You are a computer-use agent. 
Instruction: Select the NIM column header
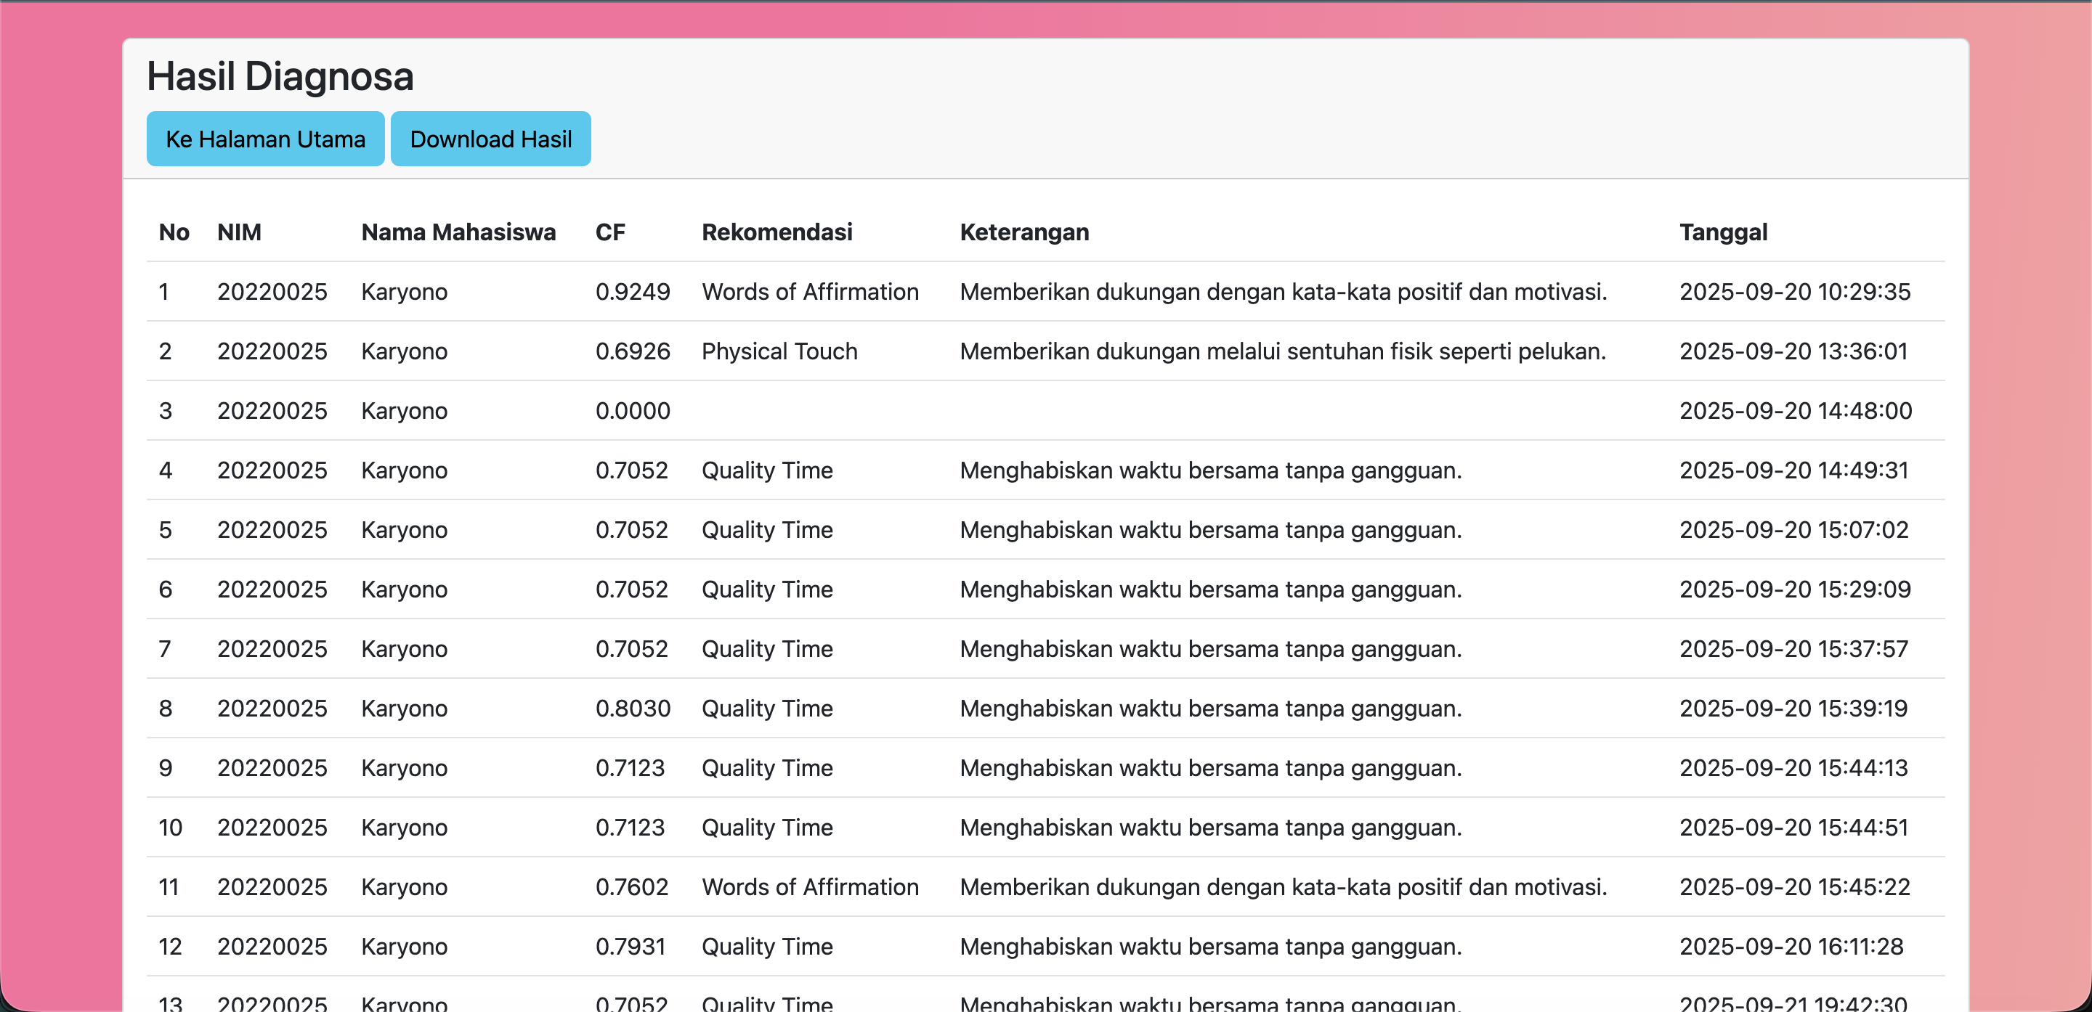[239, 232]
